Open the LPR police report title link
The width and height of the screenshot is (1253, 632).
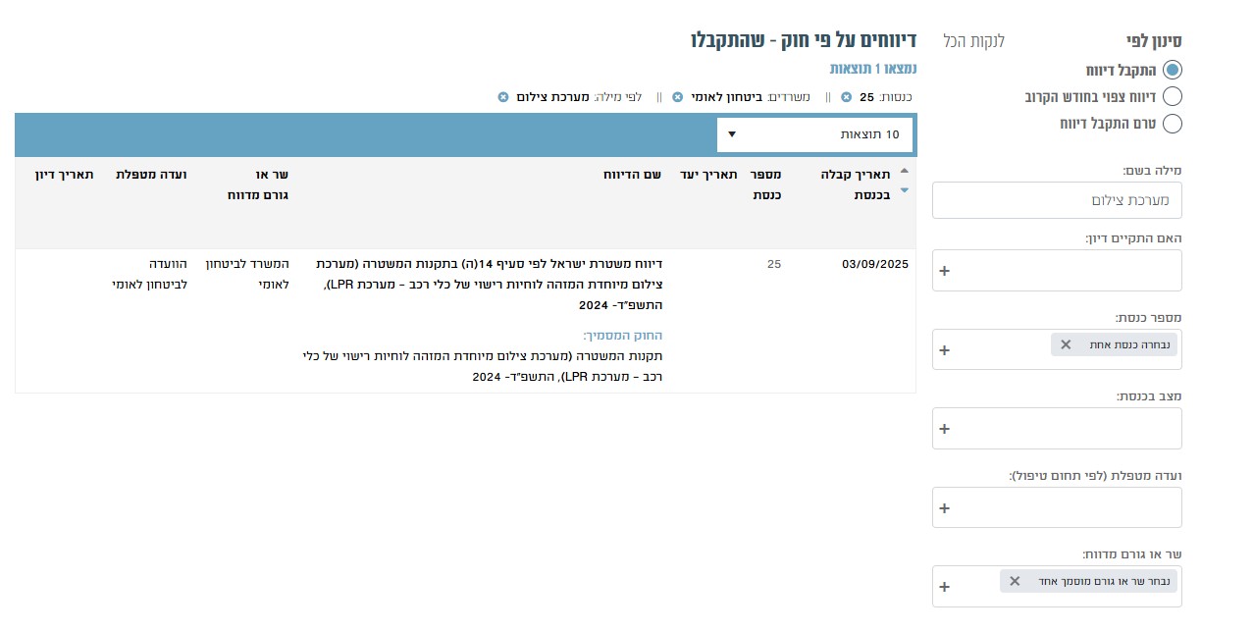point(491,285)
